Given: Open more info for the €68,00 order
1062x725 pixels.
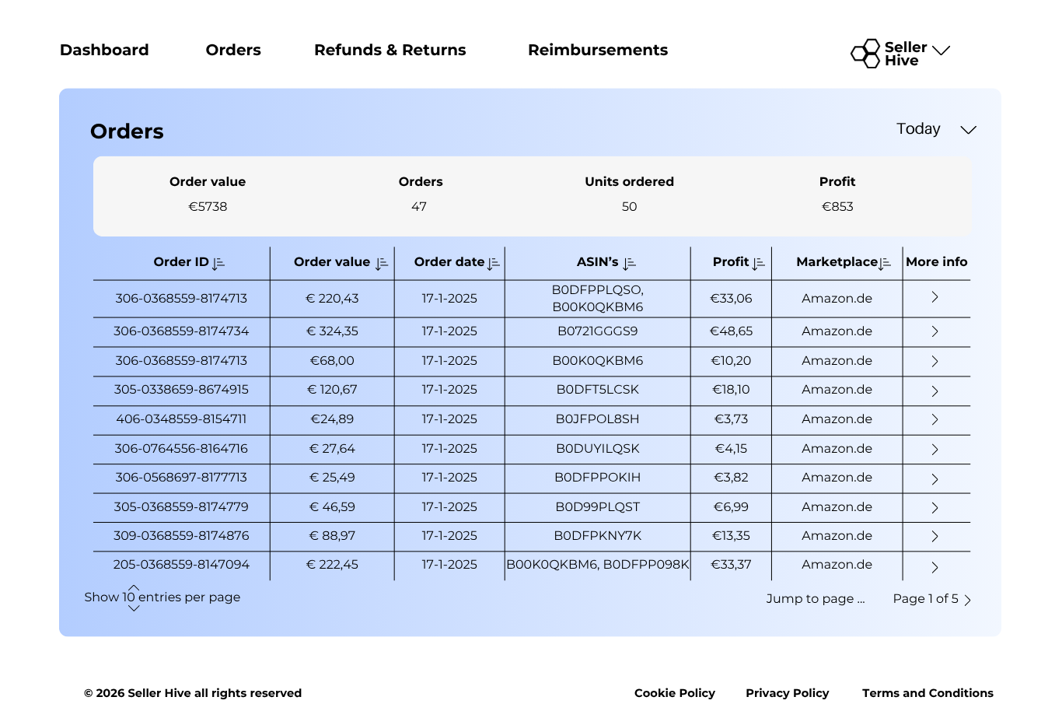Looking at the screenshot, I should [935, 362].
